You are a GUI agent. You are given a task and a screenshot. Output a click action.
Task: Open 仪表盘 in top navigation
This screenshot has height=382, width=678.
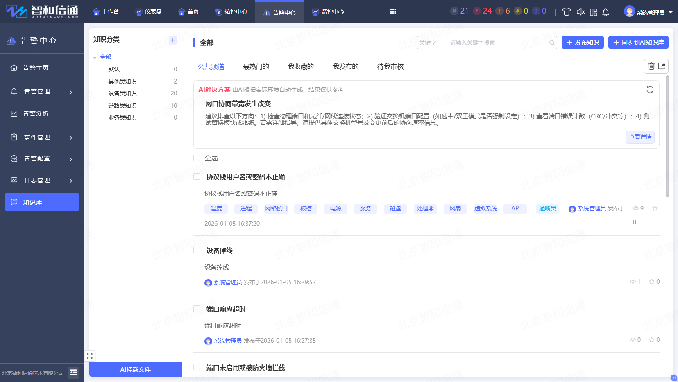coord(149,12)
